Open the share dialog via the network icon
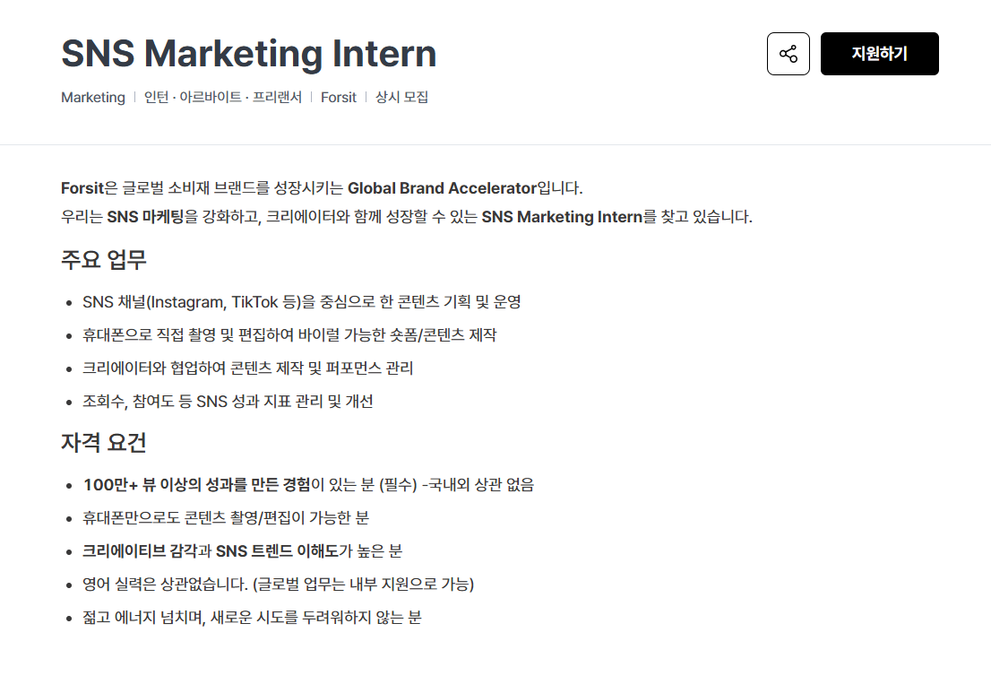Image resolution: width=991 pixels, height=693 pixels. pos(788,54)
